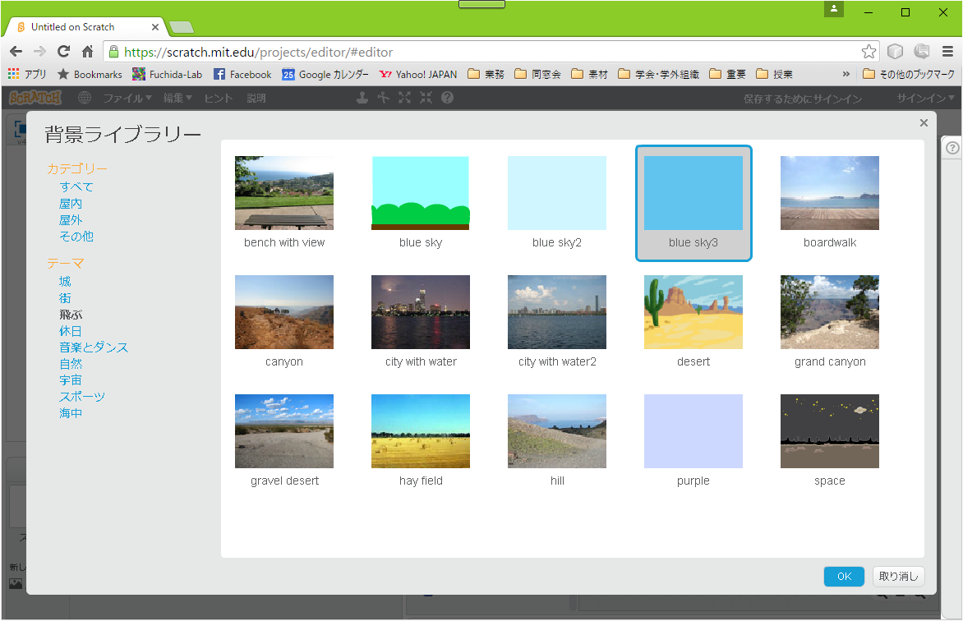Viewport: 963px width, 621px height.
Task: Close the backdrop library dialog X
Action: point(924,123)
